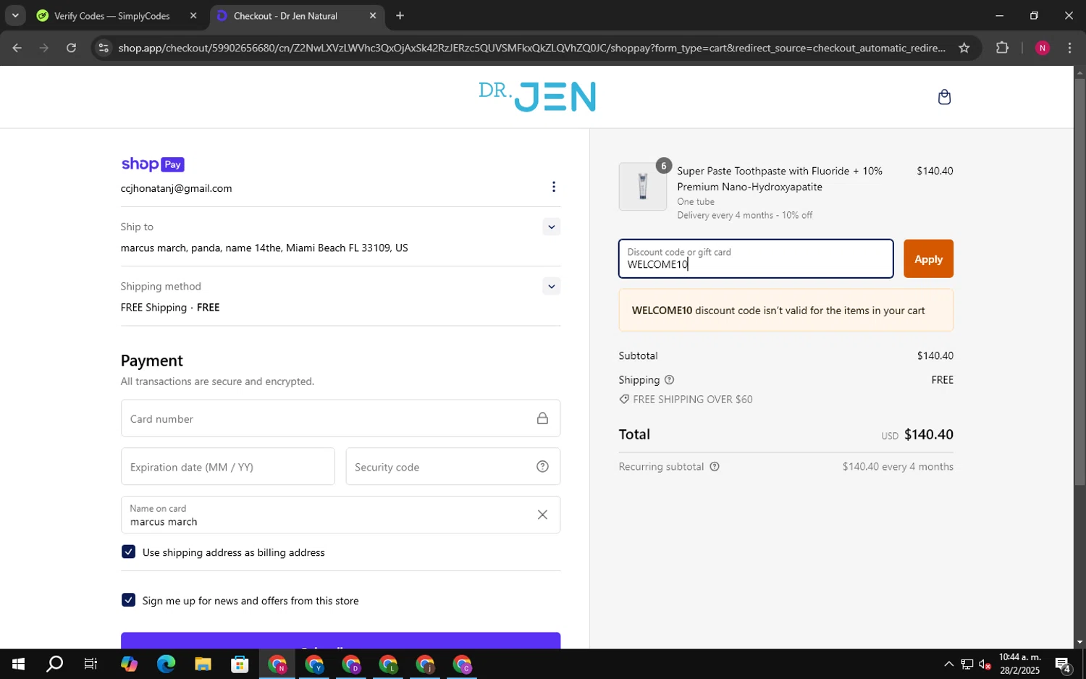Clear the Name on card field
The image size is (1086, 679).
[542, 515]
